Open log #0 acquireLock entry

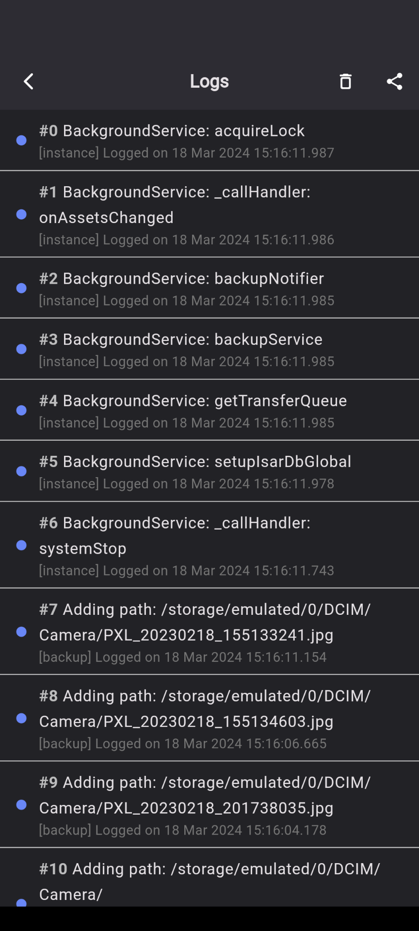(209, 141)
